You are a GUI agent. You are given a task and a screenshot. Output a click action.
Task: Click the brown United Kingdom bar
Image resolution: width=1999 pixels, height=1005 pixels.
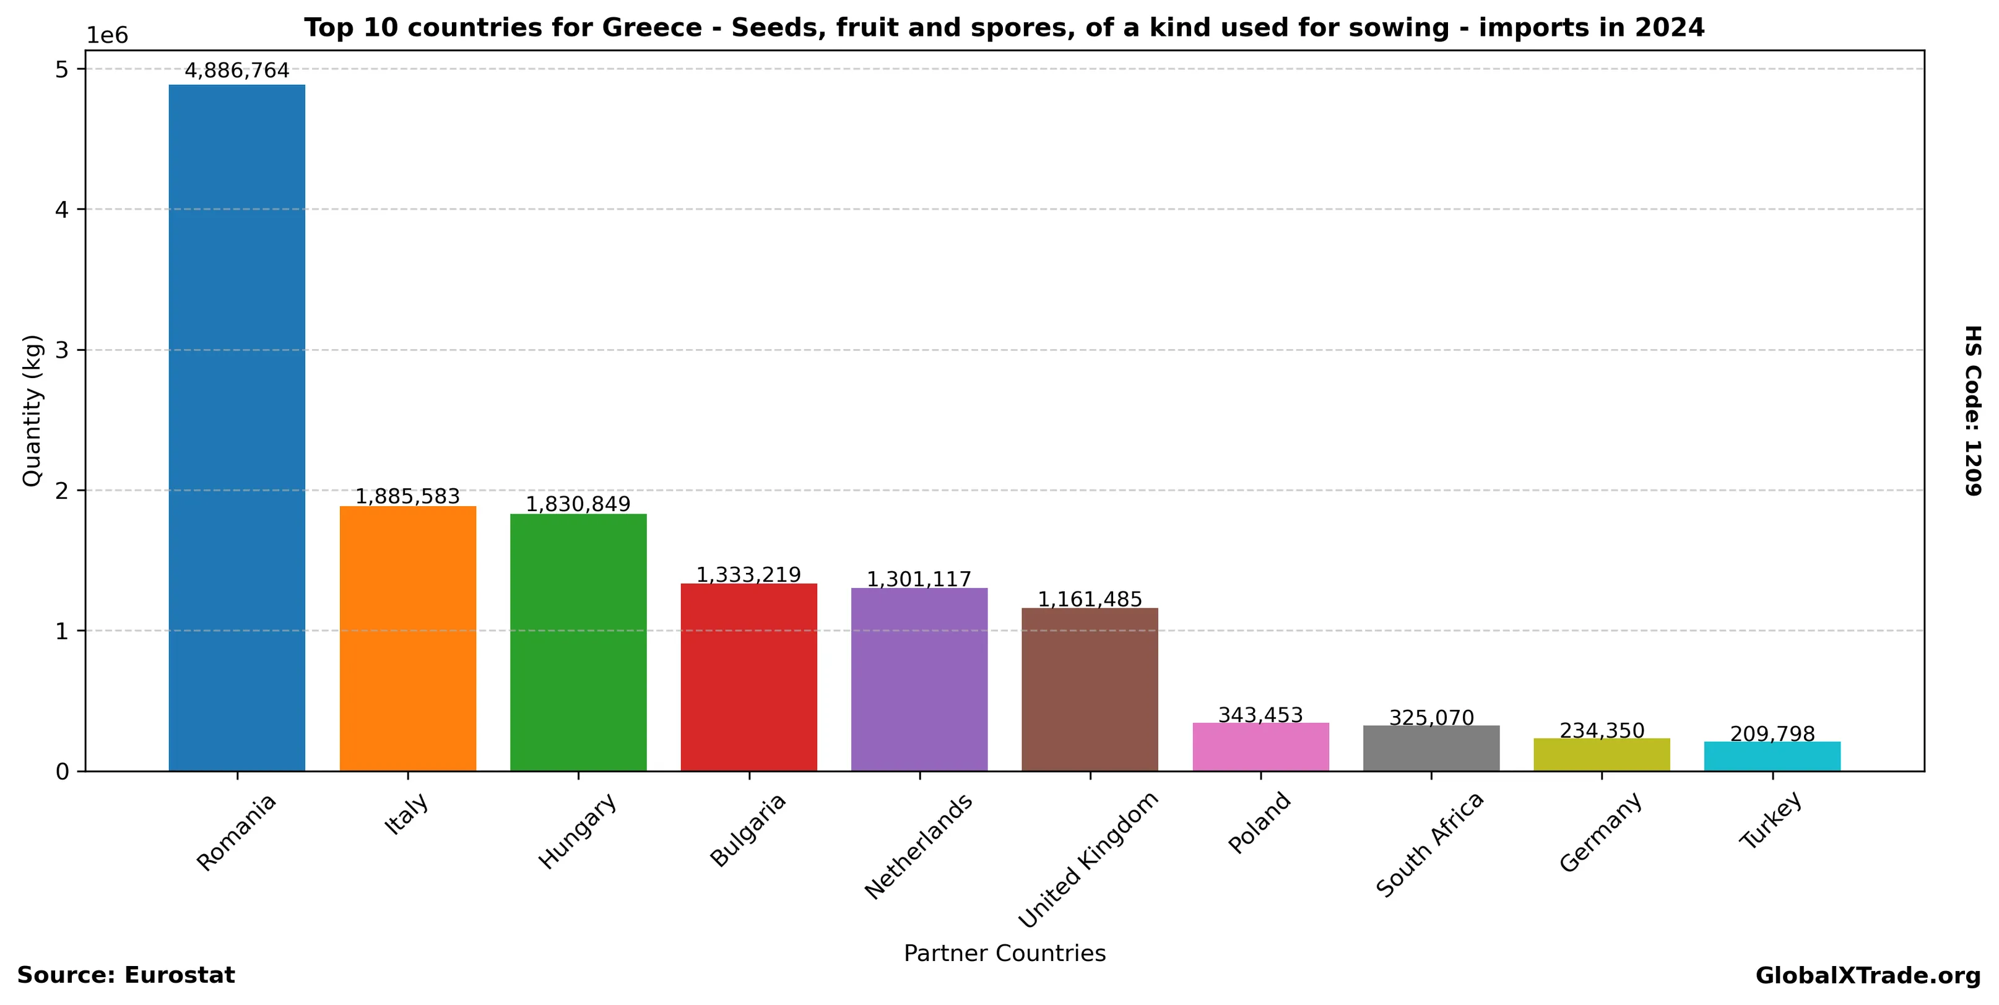(x=1090, y=689)
